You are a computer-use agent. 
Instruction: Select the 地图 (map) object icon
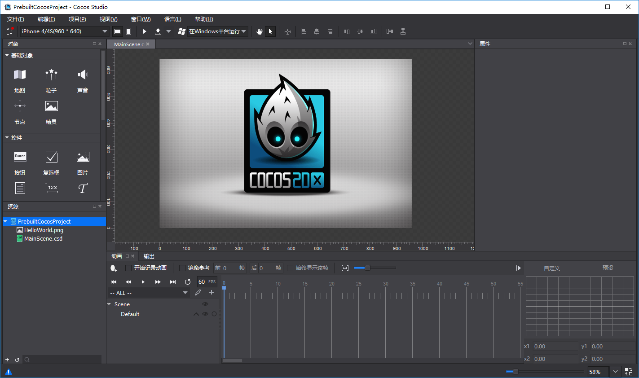click(x=20, y=75)
